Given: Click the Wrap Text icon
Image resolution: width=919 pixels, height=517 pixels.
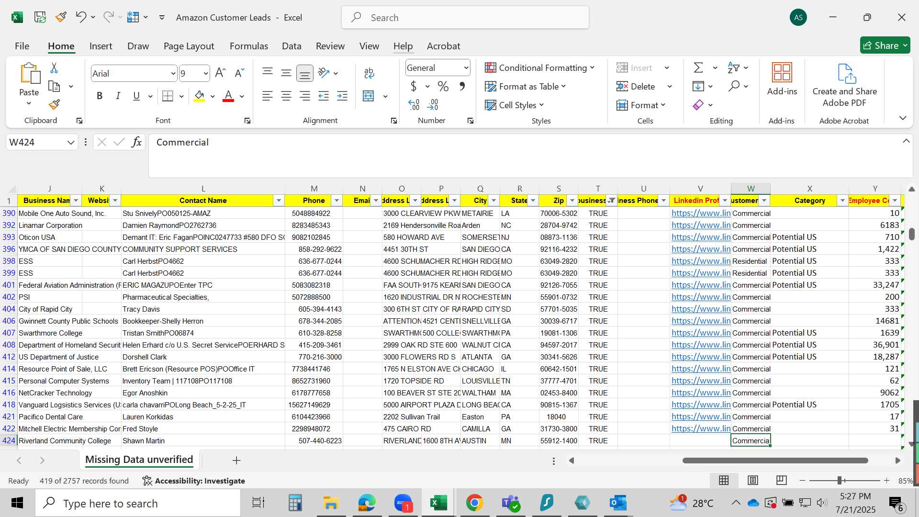Looking at the screenshot, I should [369, 73].
